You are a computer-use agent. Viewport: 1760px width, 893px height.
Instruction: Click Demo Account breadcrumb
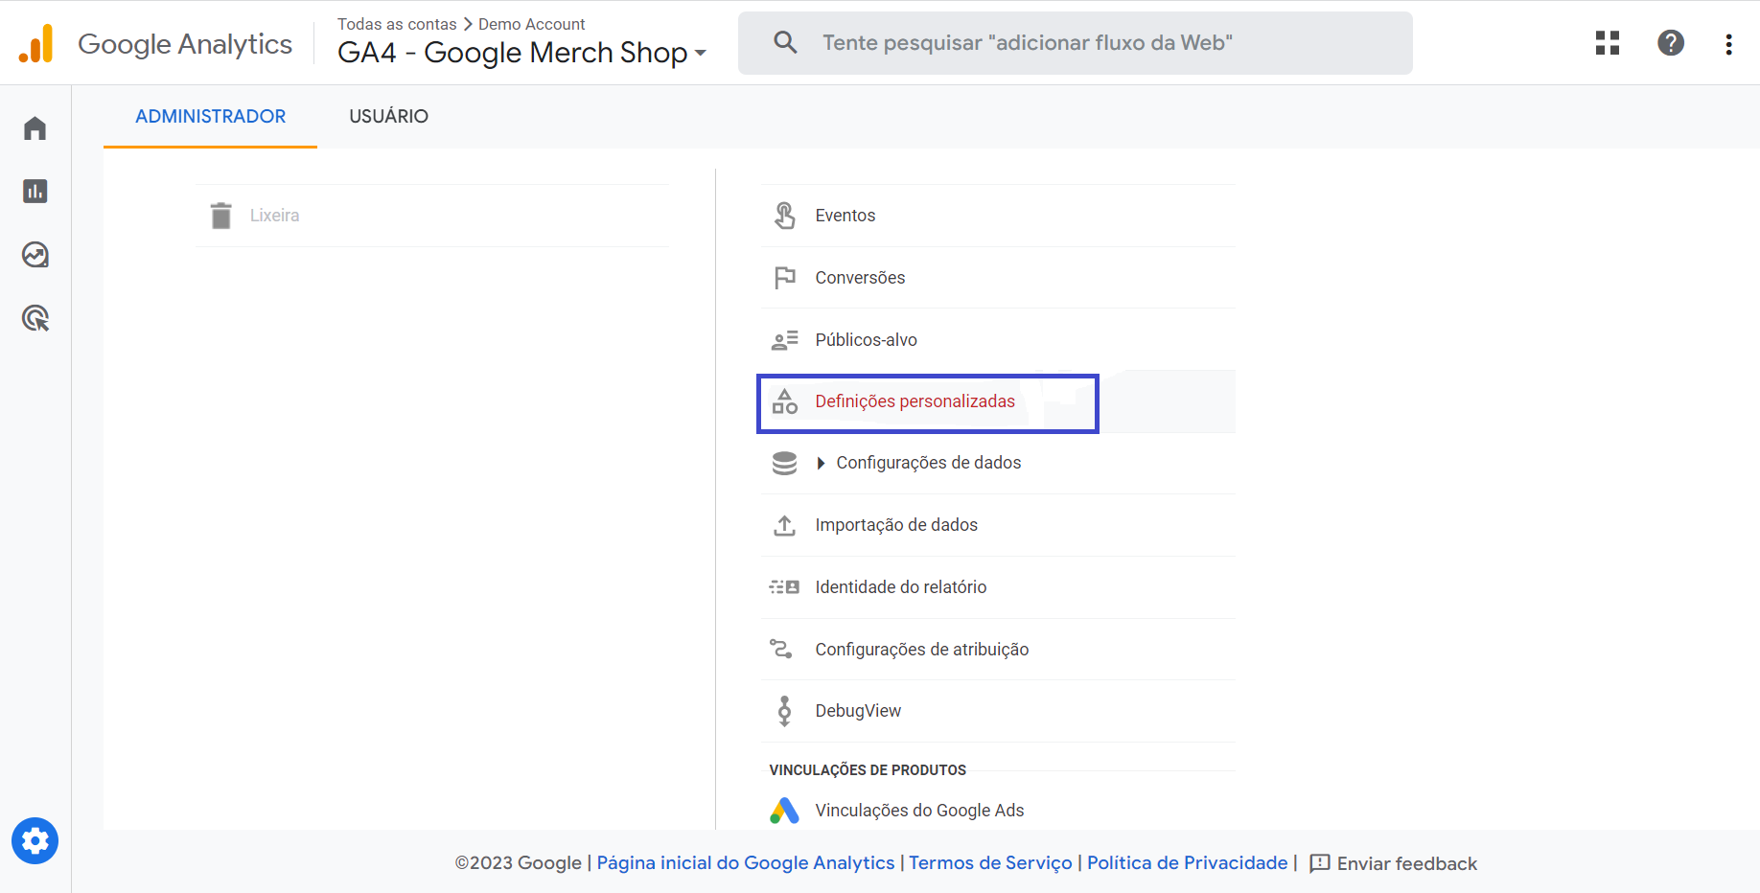[532, 24]
